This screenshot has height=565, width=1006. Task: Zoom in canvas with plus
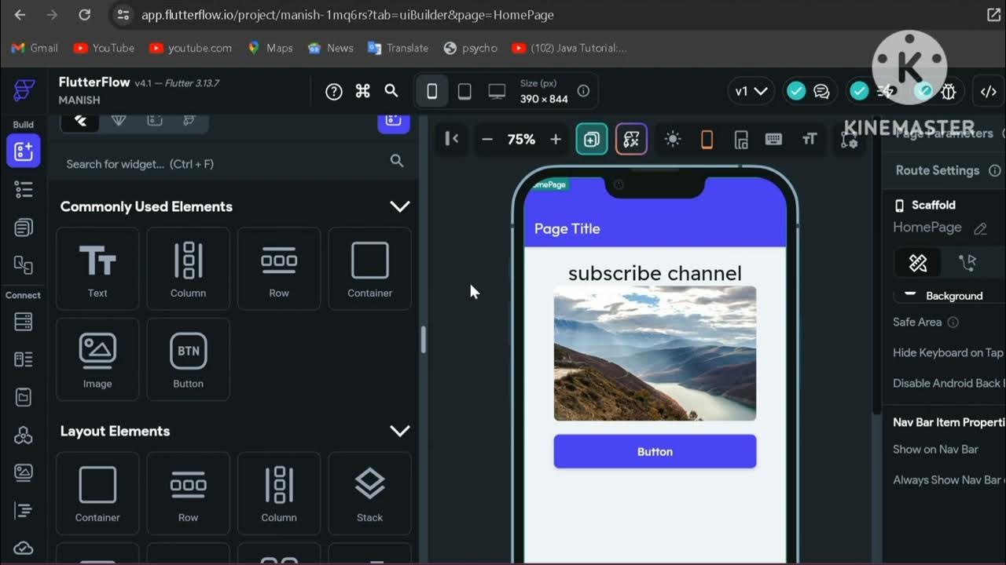556,140
